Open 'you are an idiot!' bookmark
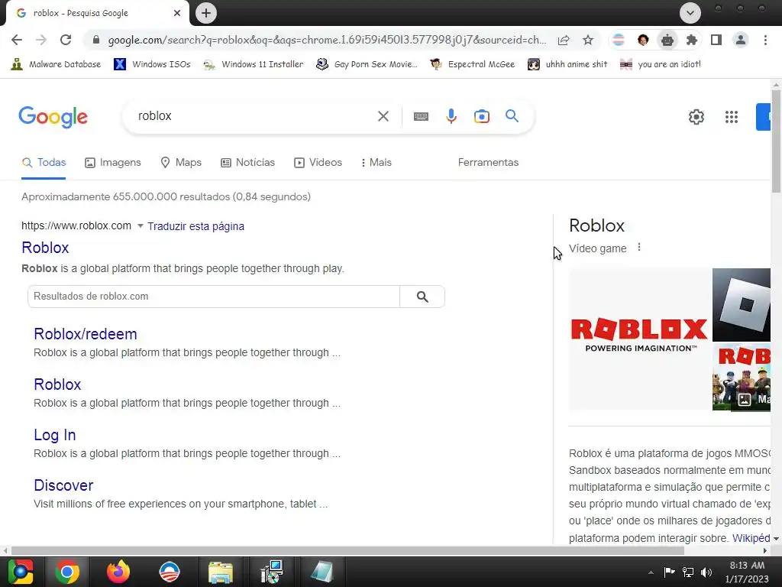782x587 pixels. [x=661, y=64]
